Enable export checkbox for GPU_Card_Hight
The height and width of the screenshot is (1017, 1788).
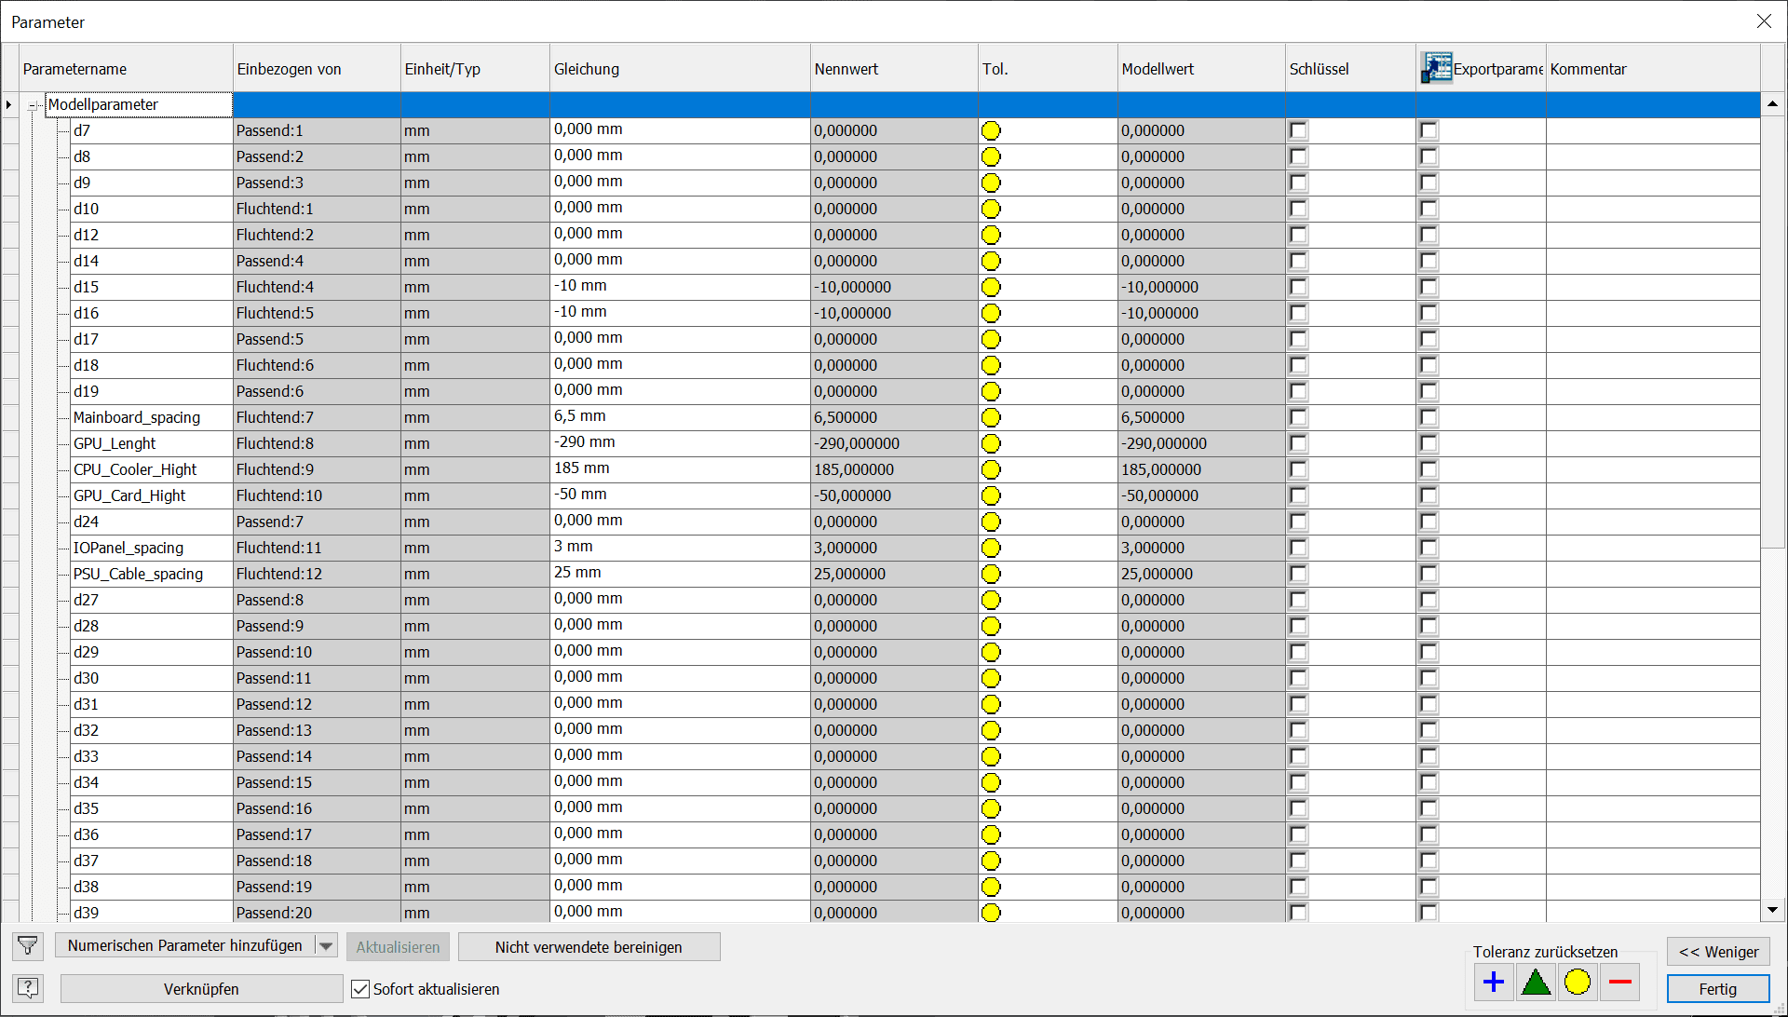click(x=1429, y=495)
